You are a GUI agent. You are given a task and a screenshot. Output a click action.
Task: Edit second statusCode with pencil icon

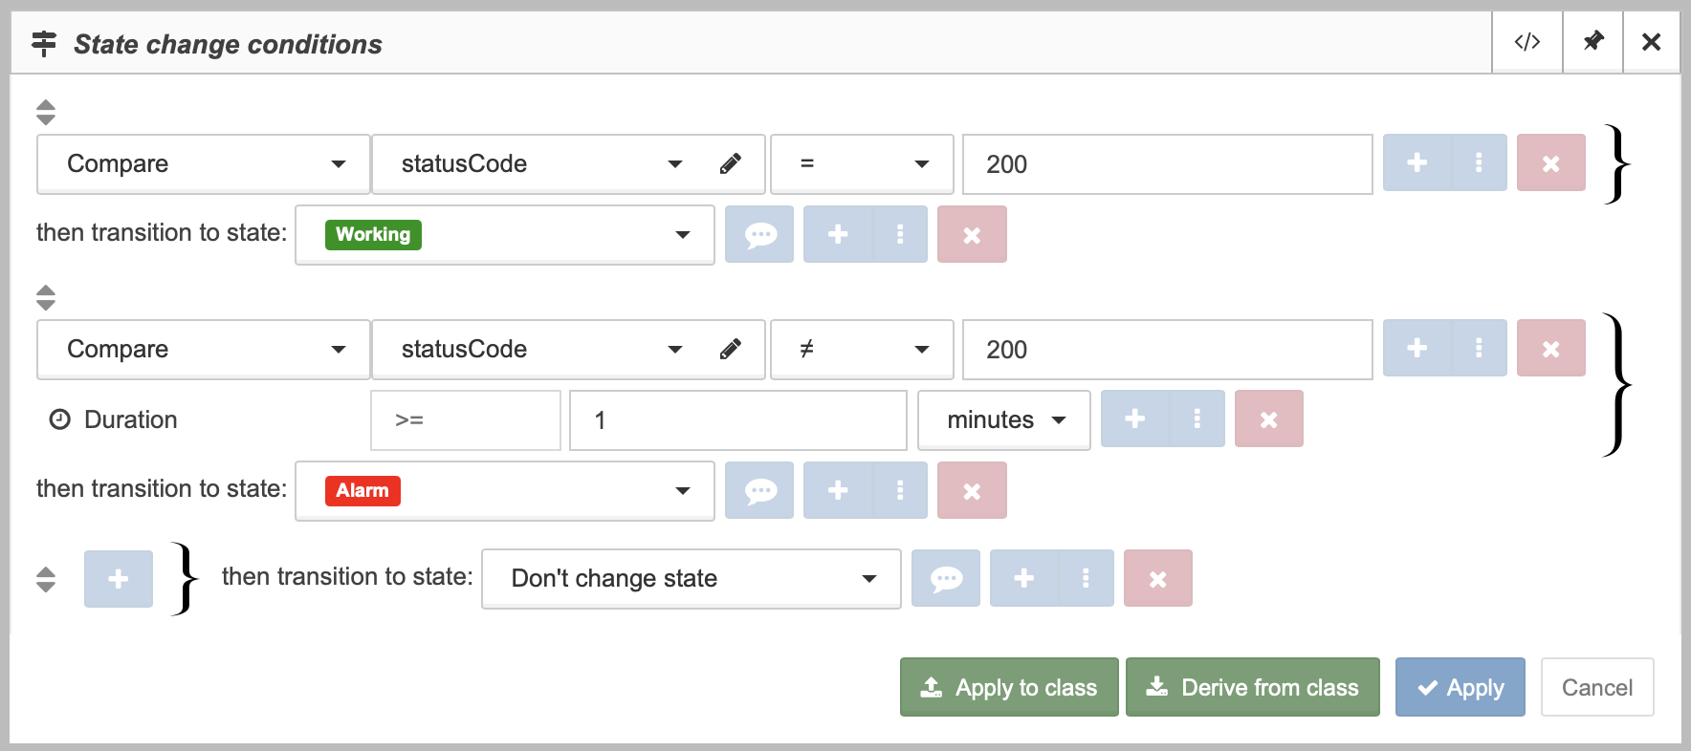(731, 350)
